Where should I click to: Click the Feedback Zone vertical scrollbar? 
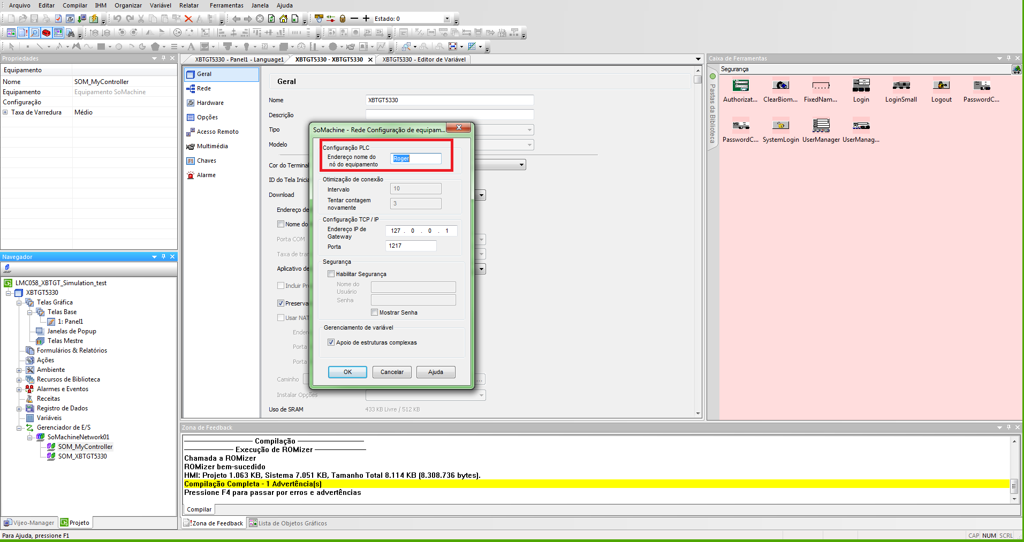tap(1014, 470)
